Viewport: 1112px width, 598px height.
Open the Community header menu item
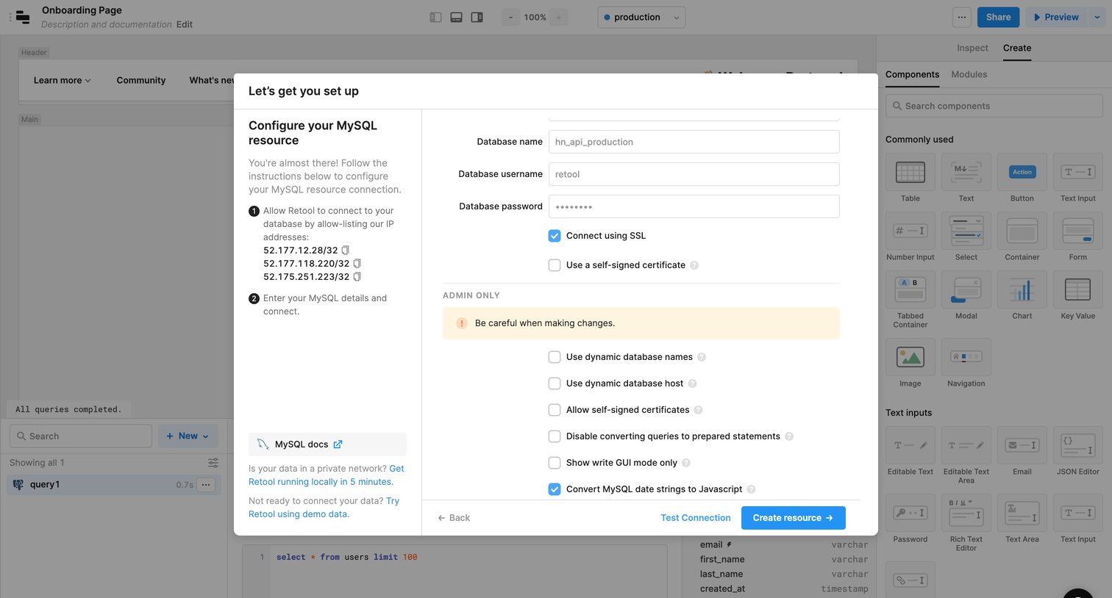click(x=141, y=80)
